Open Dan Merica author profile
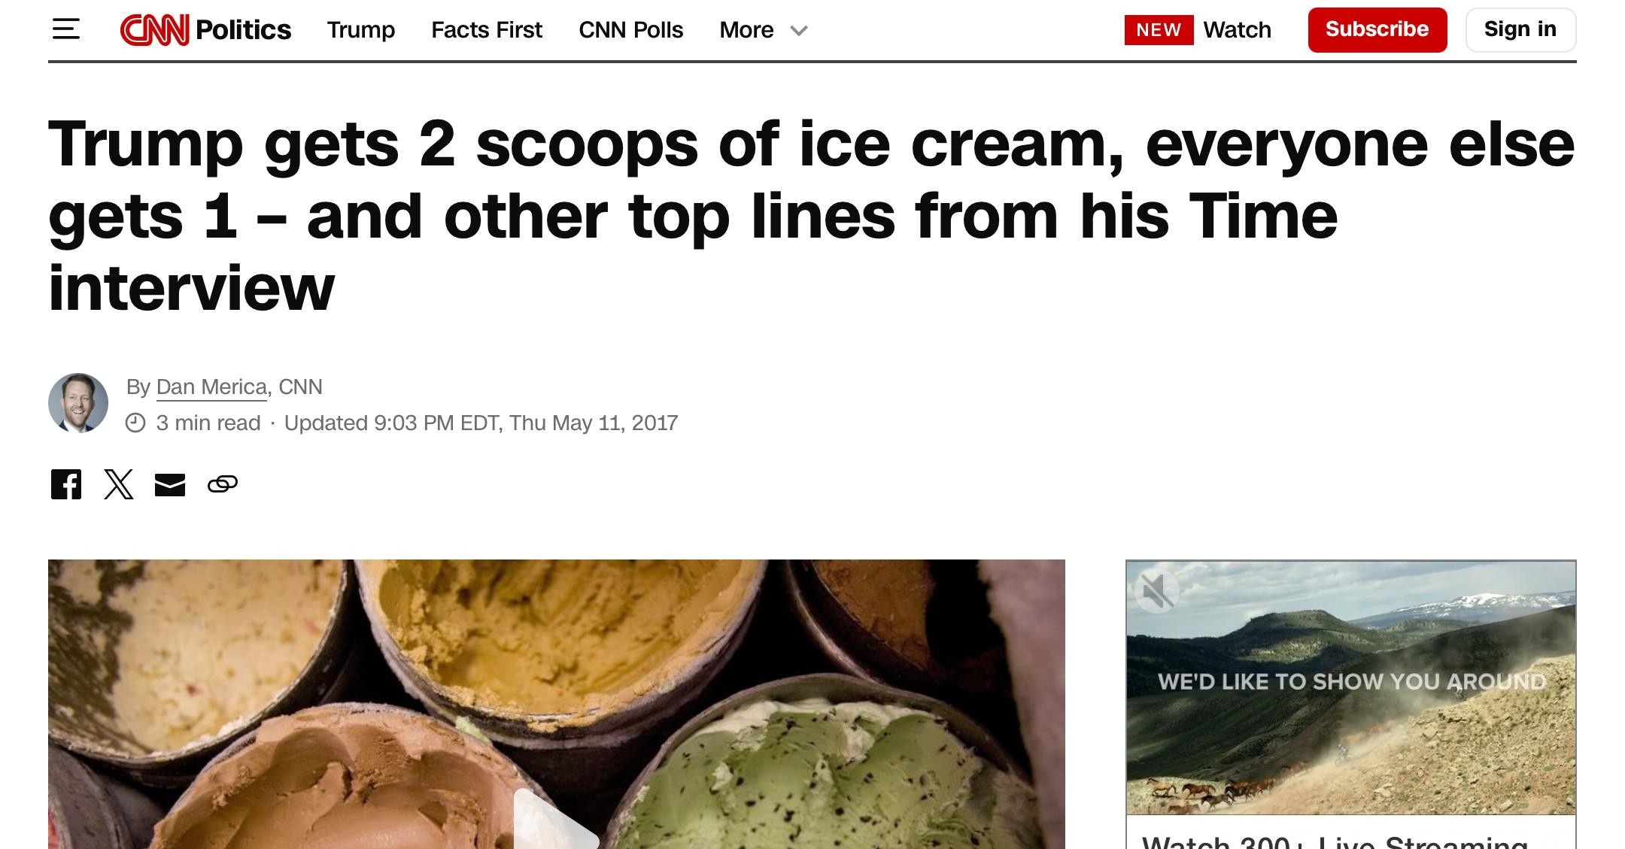This screenshot has height=849, width=1625. (211, 387)
